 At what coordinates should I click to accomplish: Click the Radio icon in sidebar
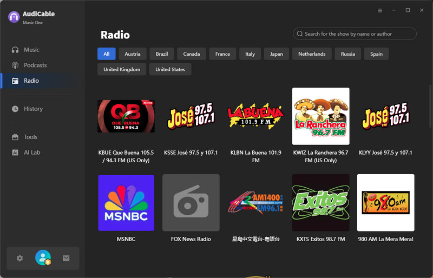pos(15,81)
